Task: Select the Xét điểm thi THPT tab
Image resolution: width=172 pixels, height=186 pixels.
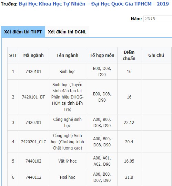Action: (23, 32)
